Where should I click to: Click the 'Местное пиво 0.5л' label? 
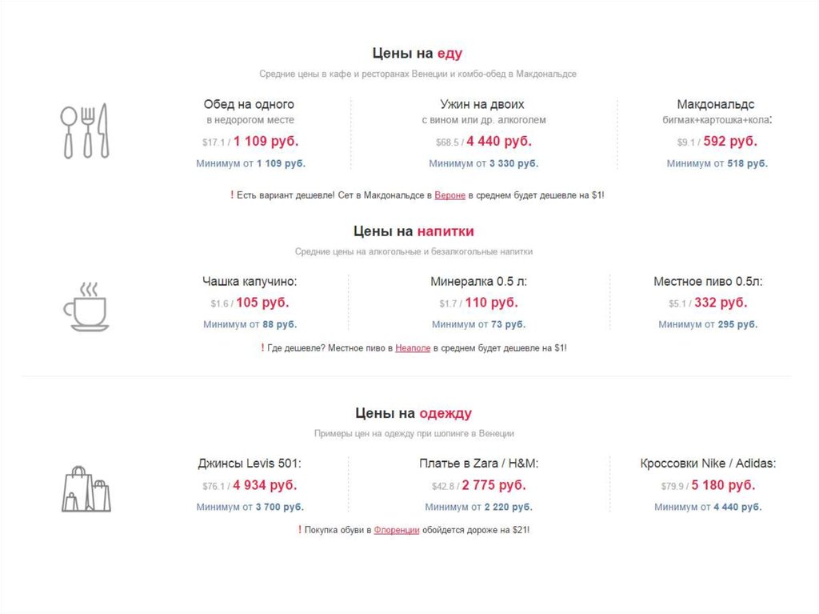pyautogui.click(x=708, y=282)
